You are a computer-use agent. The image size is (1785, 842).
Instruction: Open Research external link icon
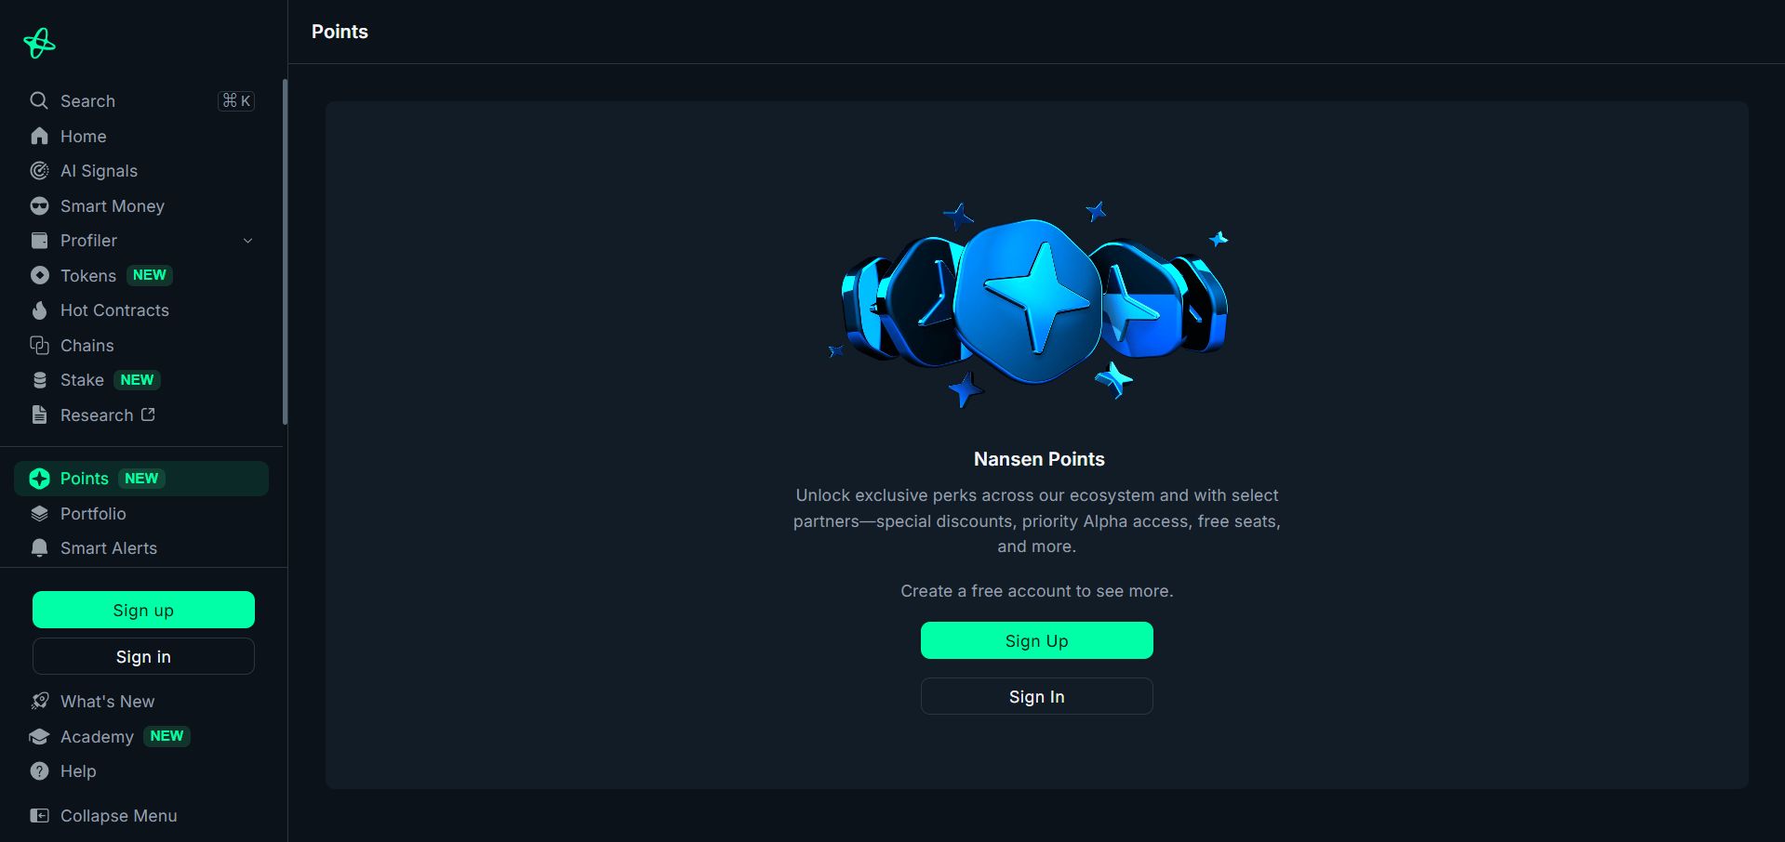click(x=148, y=414)
